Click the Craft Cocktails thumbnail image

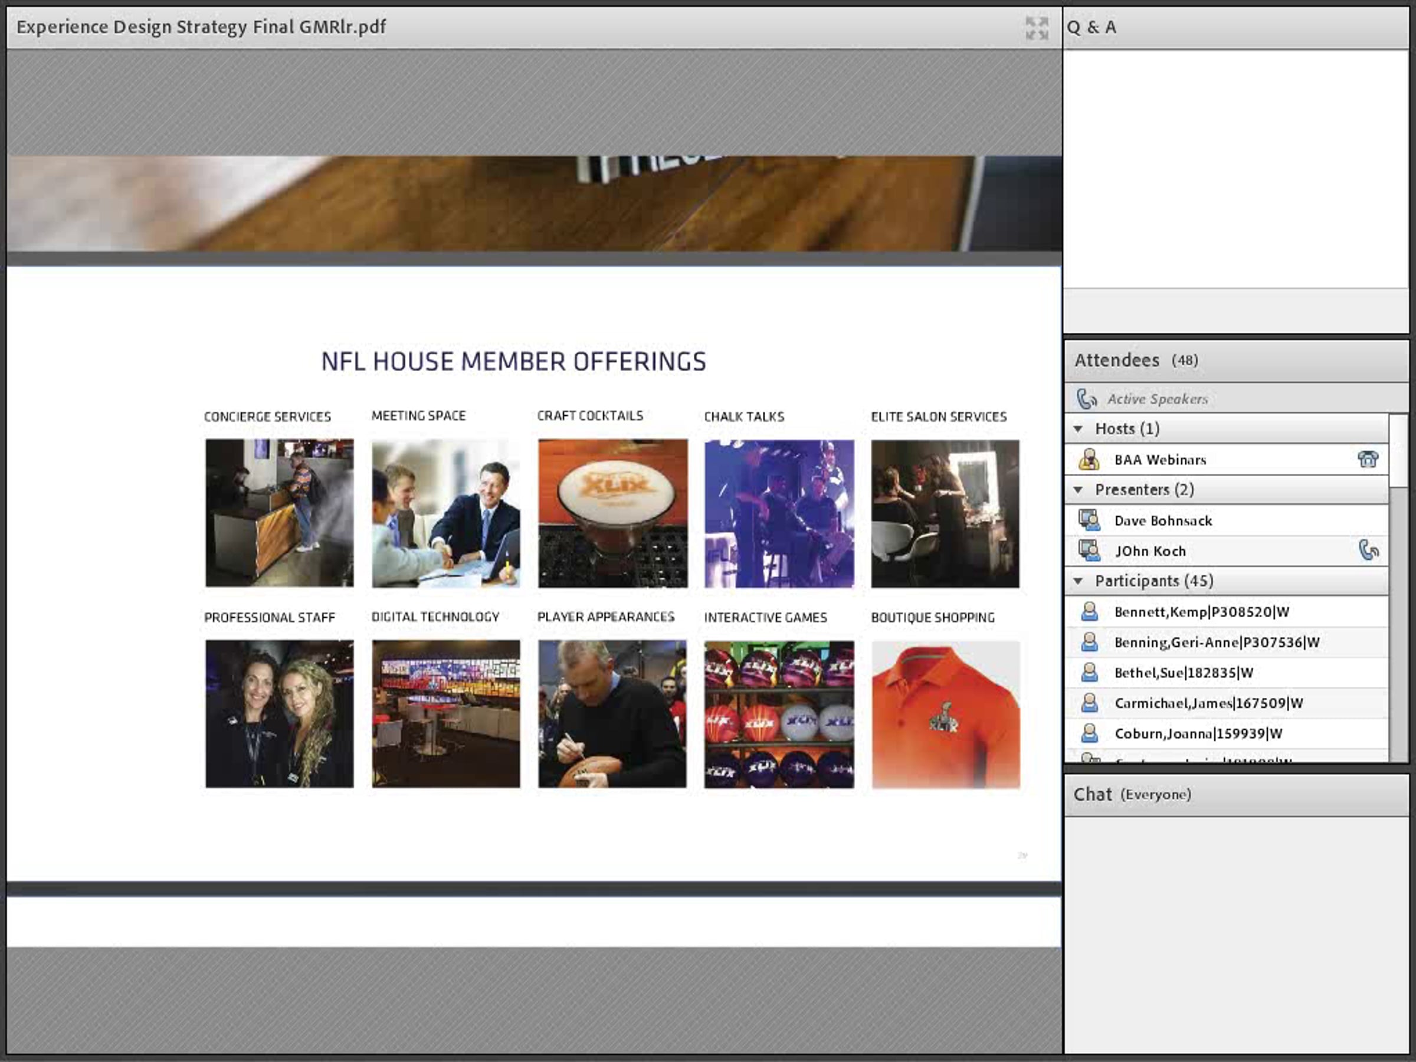[x=612, y=513]
